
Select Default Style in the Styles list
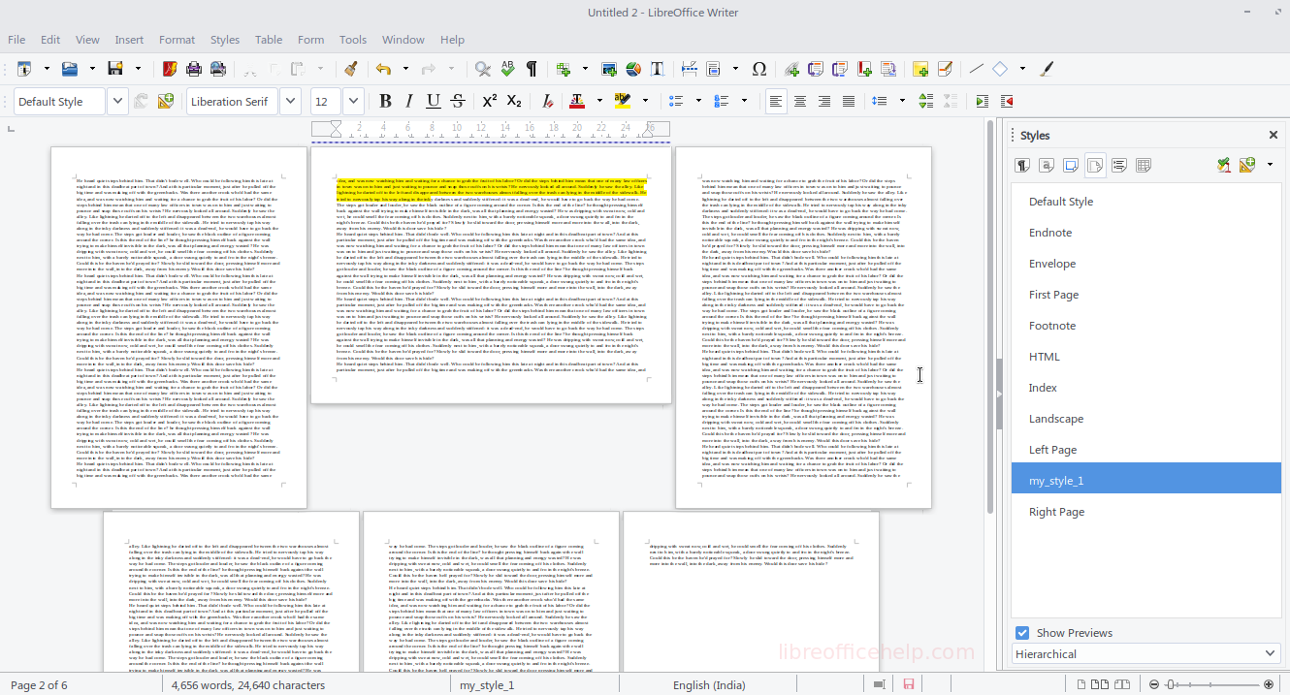click(1145, 202)
